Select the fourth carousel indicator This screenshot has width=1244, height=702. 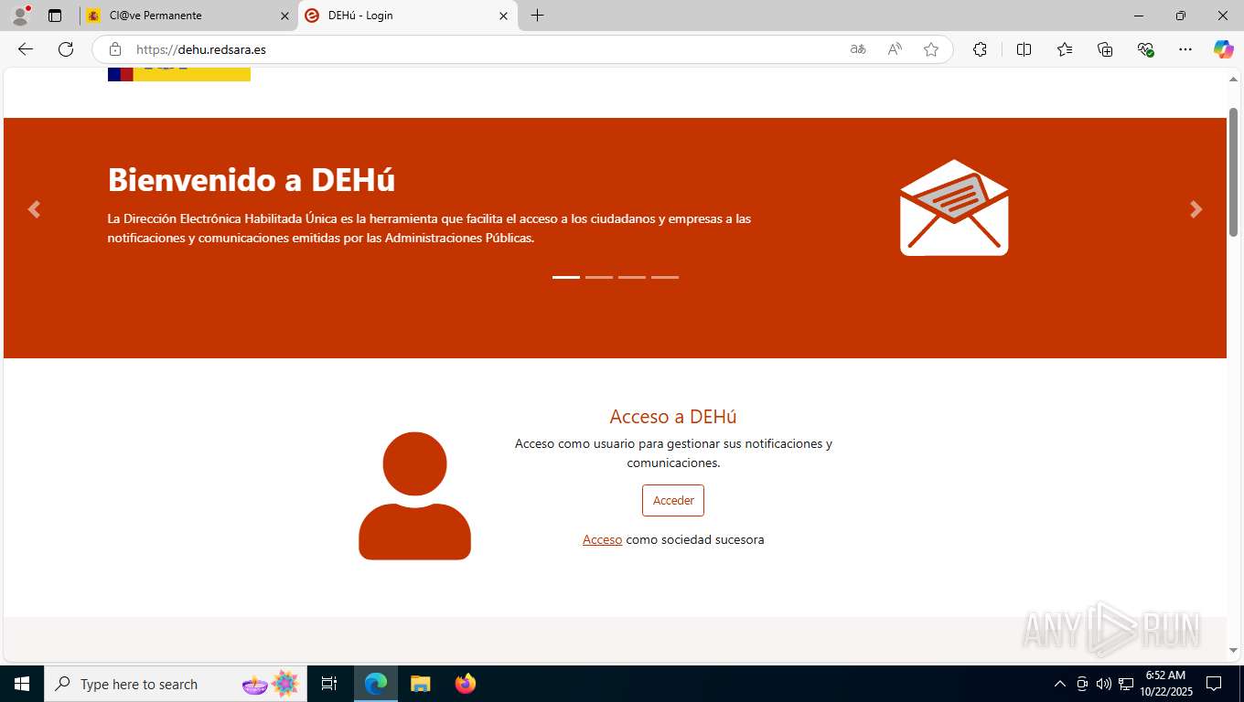(665, 277)
